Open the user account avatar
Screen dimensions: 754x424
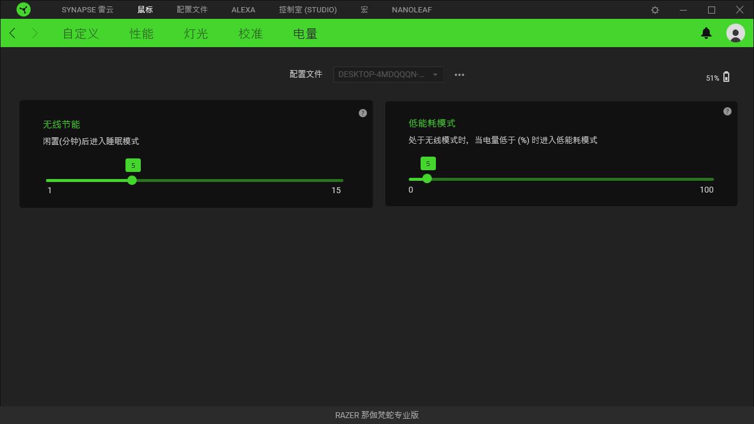(x=735, y=33)
